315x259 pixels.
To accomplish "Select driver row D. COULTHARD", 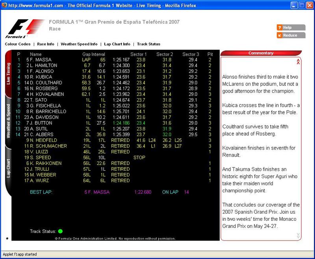I will click(x=115, y=83).
